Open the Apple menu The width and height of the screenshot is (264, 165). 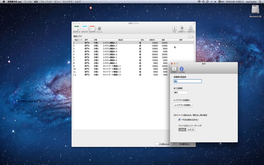tap(4, 2)
